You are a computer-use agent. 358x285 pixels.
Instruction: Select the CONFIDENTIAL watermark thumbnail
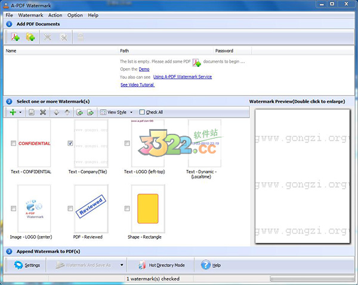34,143
